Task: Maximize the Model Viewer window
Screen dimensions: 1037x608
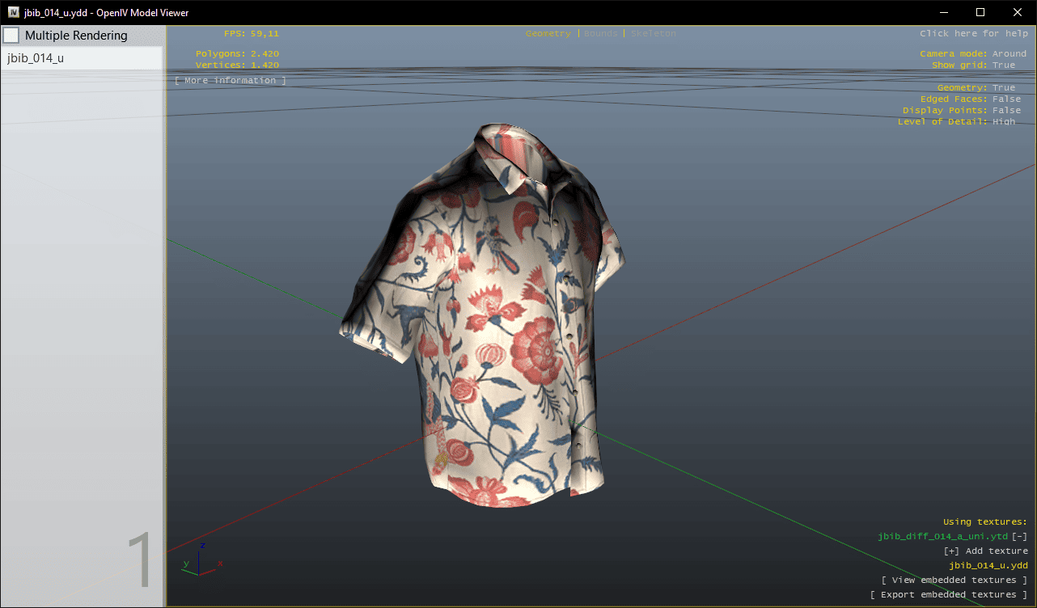Action: tap(980, 12)
